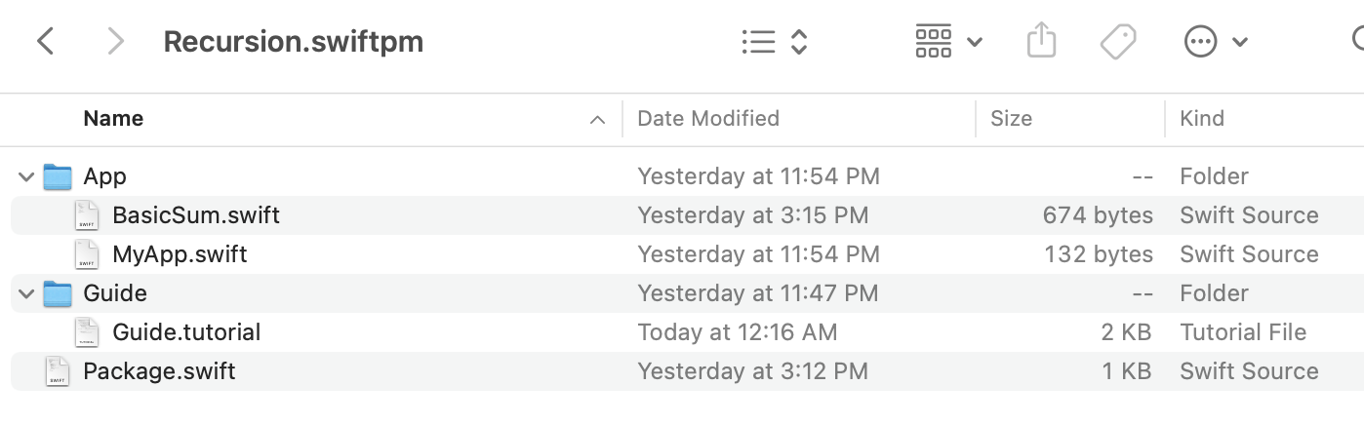Select the MyApp.swift file icon
The image size is (1364, 424).
pos(87,254)
